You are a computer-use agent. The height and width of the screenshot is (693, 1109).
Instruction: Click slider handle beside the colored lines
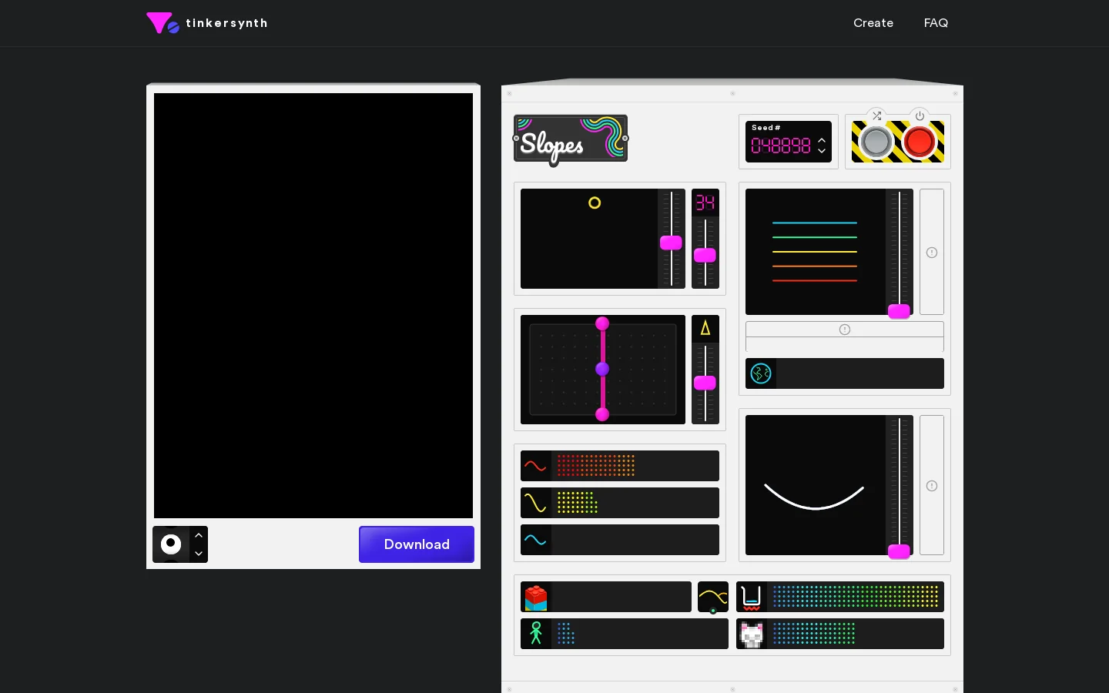tap(899, 311)
